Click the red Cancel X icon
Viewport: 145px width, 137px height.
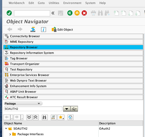(x=84, y=13)
